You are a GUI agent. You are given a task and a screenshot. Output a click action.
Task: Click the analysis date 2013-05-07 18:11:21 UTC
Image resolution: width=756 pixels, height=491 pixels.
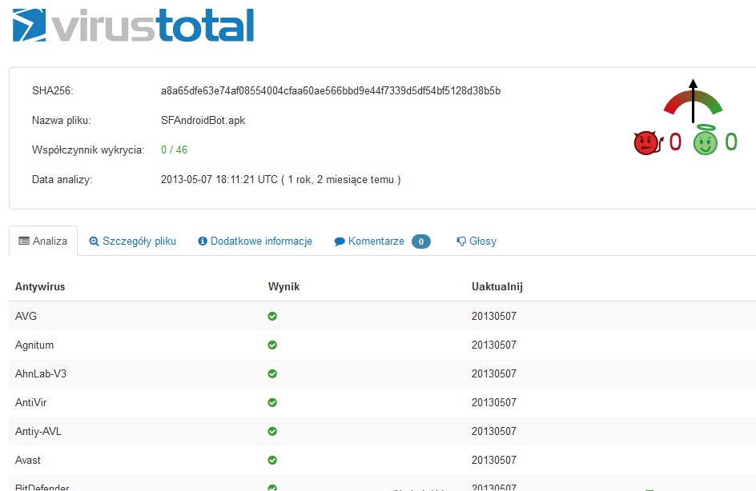point(219,180)
